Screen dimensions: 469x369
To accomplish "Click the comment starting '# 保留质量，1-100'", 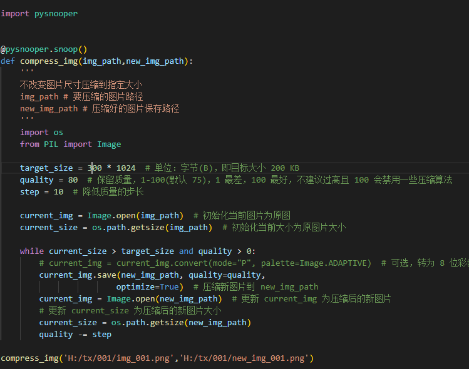I will point(270,180).
